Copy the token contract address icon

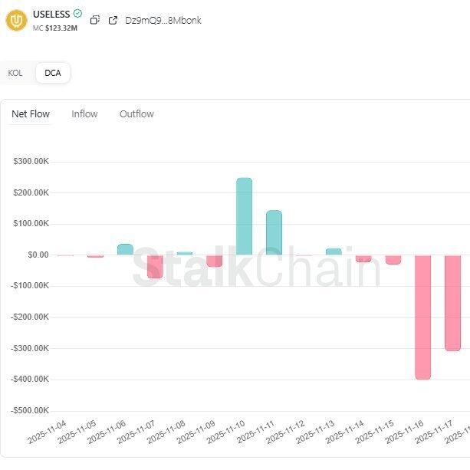[x=94, y=20]
